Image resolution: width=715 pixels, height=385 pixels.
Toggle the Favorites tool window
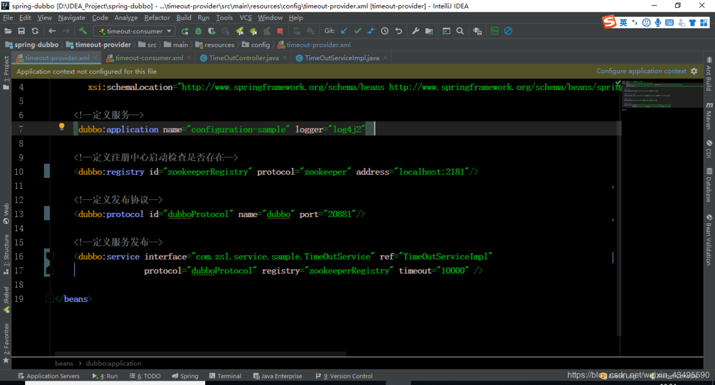tap(6, 344)
